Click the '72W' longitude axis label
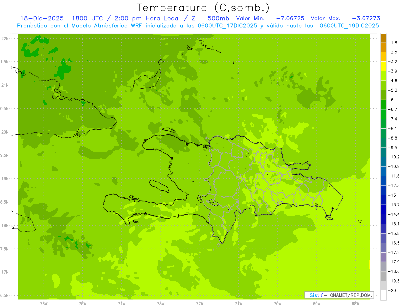399x308 pixels. click(199, 304)
